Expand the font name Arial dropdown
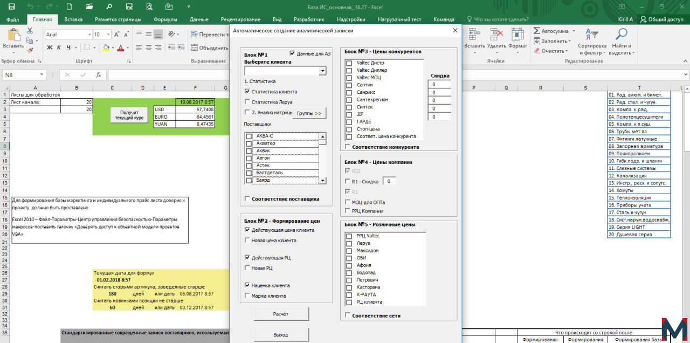690x343 pixels. click(x=89, y=35)
